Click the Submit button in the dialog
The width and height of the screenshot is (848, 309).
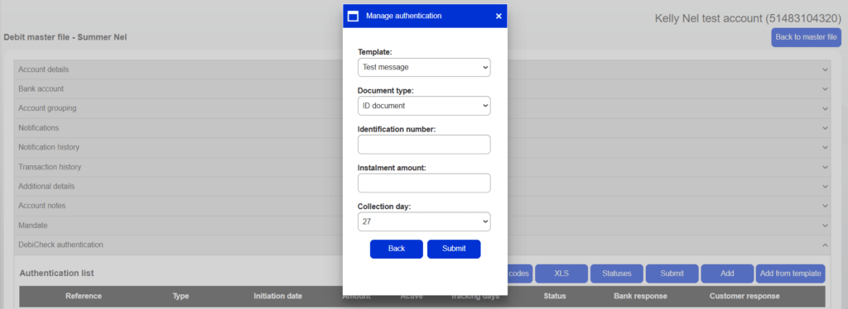[x=454, y=249]
